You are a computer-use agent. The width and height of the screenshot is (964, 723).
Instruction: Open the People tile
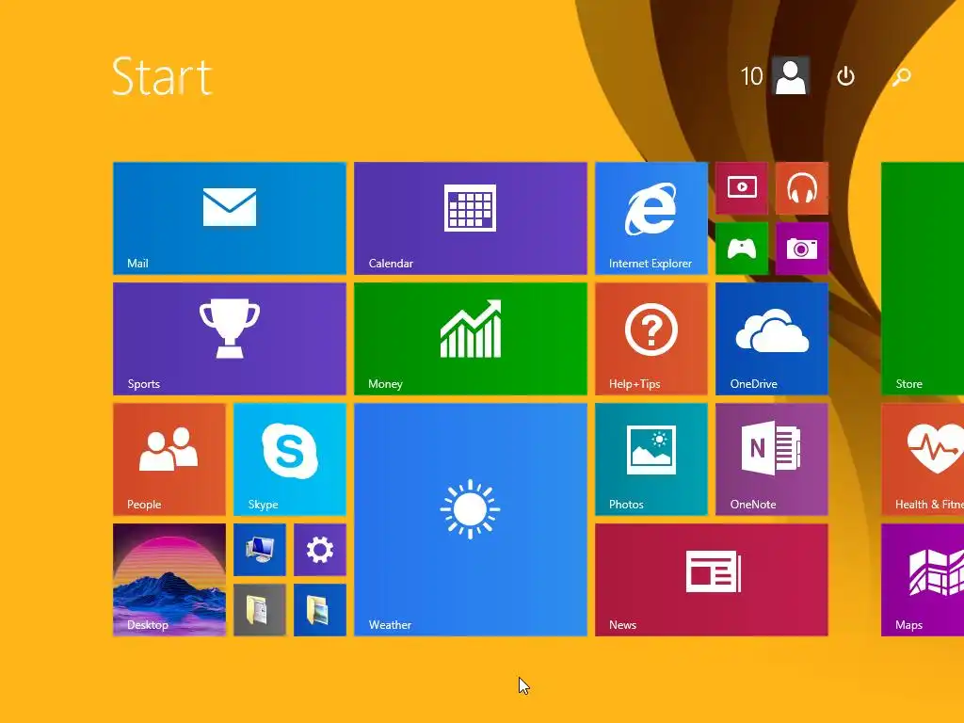tap(169, 459)
